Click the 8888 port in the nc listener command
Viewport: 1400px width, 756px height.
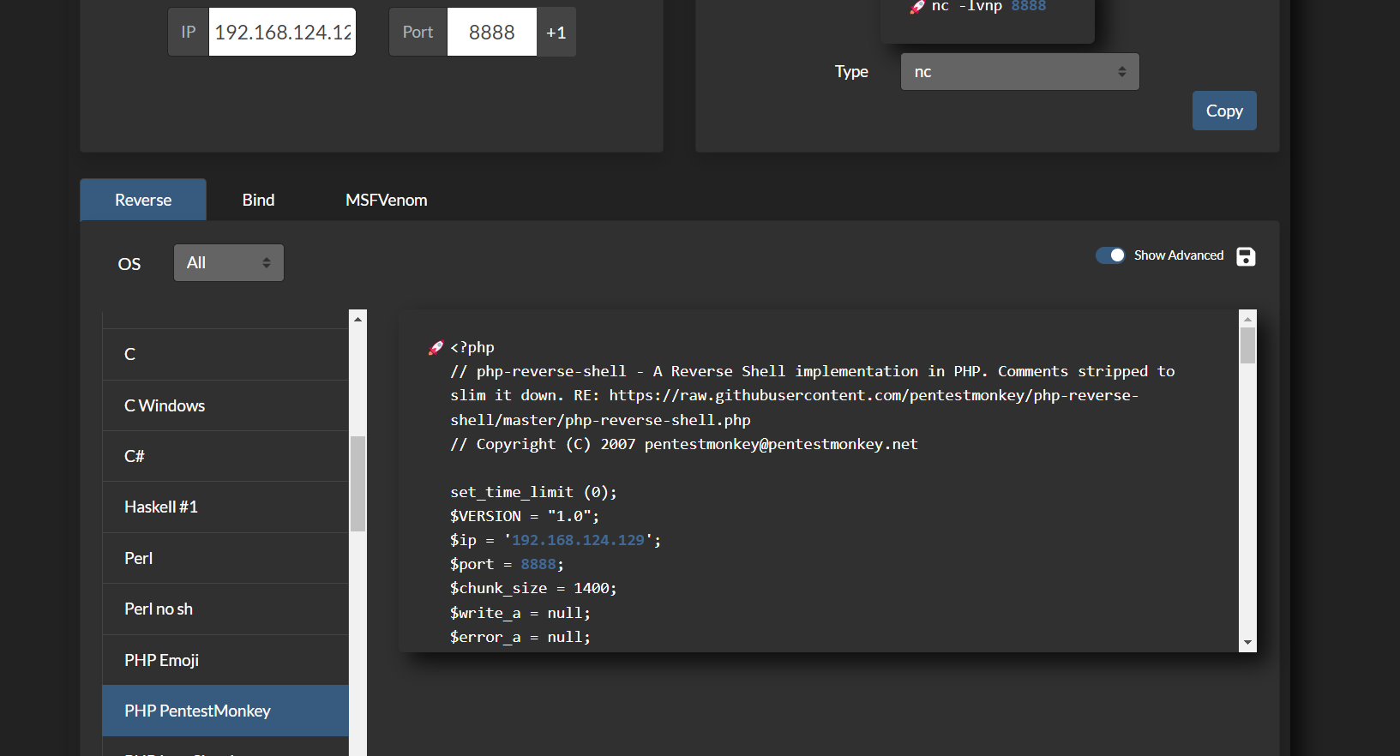pos(1029,7)
